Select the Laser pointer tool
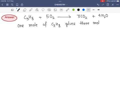This screenshot has width=120, height=90. tap(67, 10)
